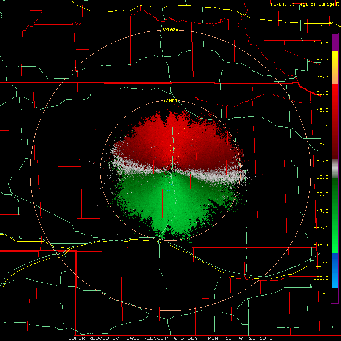Click the gray zero-velocity segment of color bar
Image resolution: width=341 pixels, height=341 pixels.
tap(335, 169)
